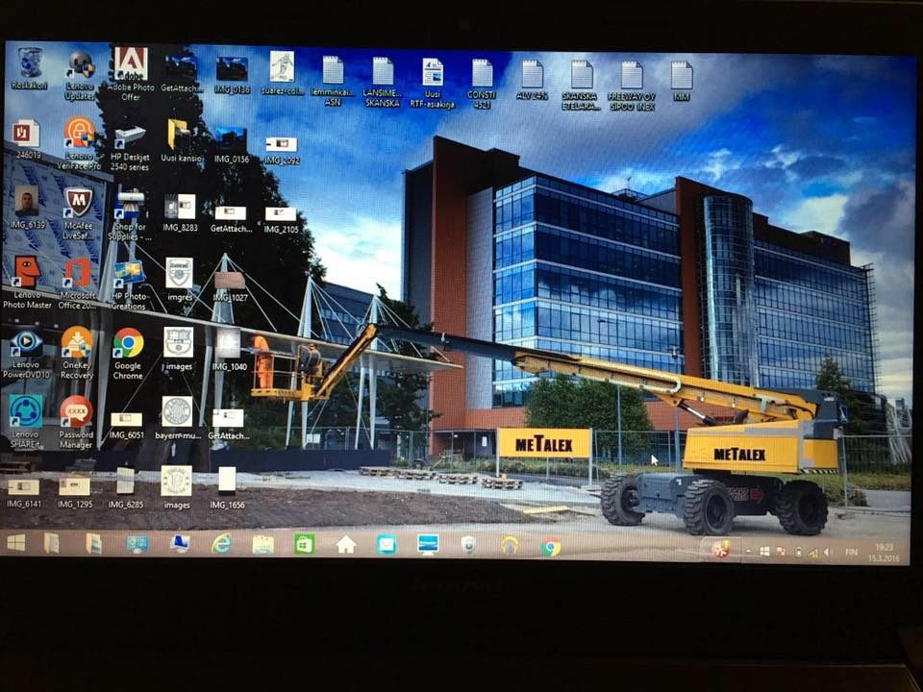This screenshot has width=923, height=692.
Task: Launch Lenovo PowerDVD10
Action: [27, 353]
